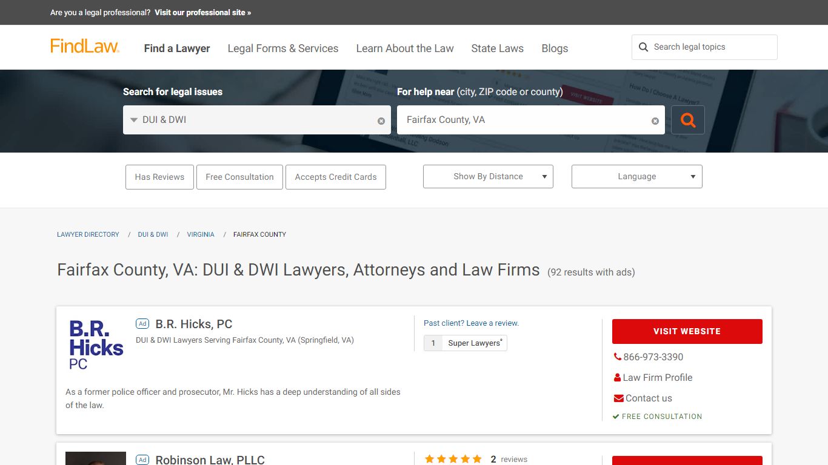The height and width of the screenshot is (465, 828).
Task: Click Contact us link for B.R. Hicks
Action: (x=649, y=398)
